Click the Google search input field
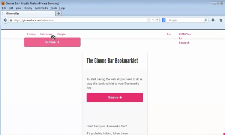The width and height of the screenshot is (225, 135). [x=186, y=20]
